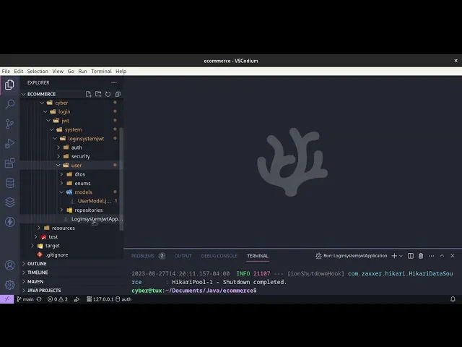Open the Explorer view in activity bar
Image resolution: width=462 pixels, height=347 pixels.
(9, 85)
